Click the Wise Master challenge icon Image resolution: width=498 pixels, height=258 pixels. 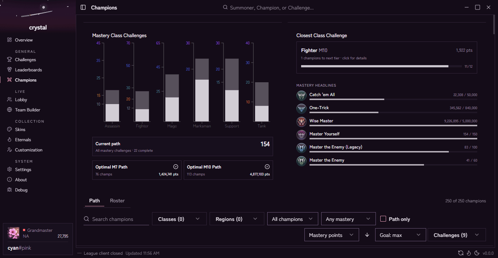(301, 122)
